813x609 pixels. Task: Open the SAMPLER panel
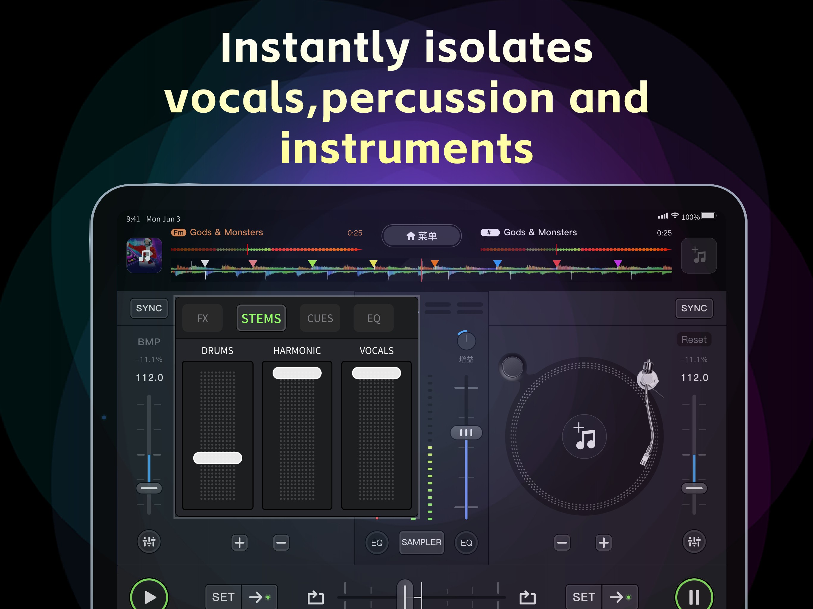click(421, 542)
